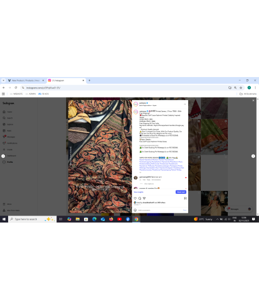Image resolution: width=259 pixels, height=299 pixels.
Task: Close the post overlay with X
Action: tap(253, 101)
